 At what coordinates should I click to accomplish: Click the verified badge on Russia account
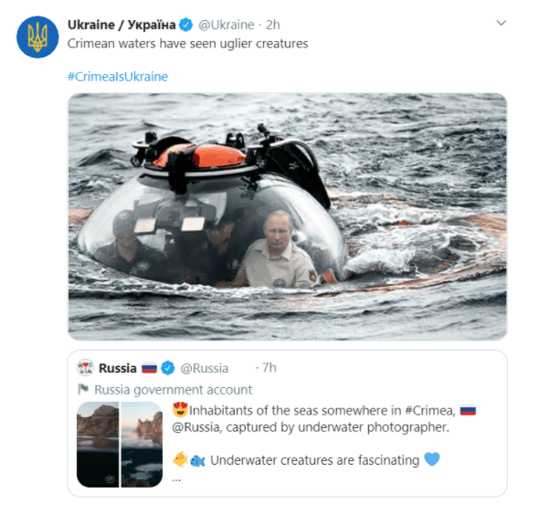coord(167,368)
